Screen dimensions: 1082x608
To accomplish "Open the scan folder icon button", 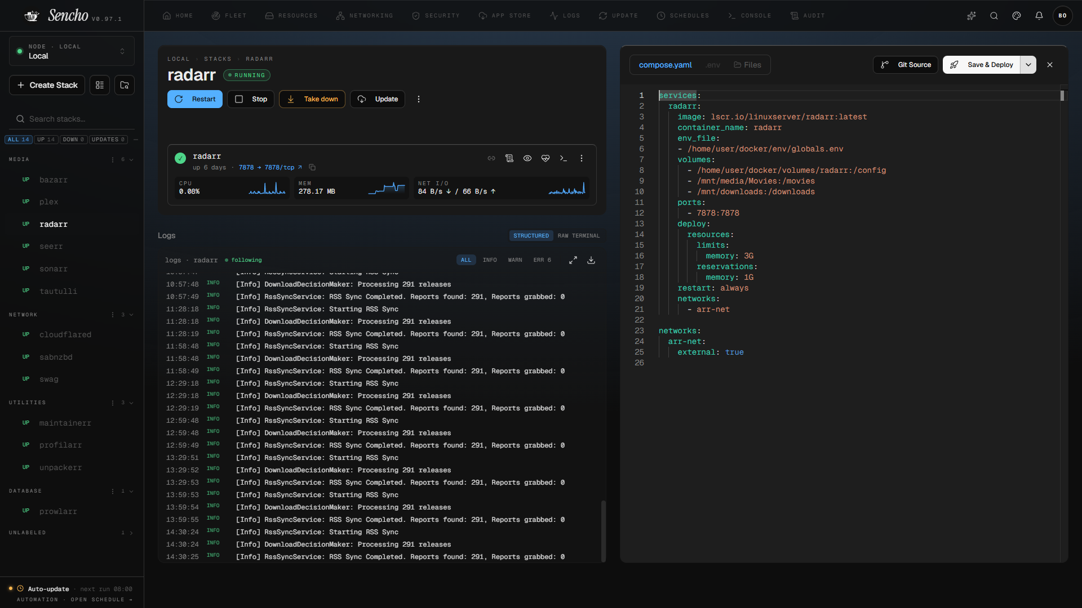I will (125, 85).
